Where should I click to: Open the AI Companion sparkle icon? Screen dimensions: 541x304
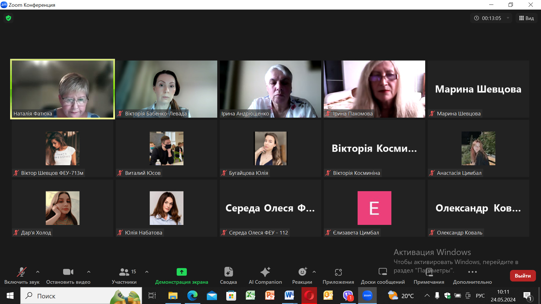pyautogui.click(x=265, y=272)
